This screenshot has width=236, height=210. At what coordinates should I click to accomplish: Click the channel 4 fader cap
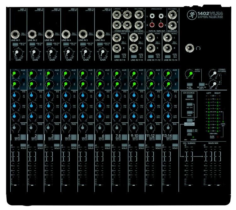[x=66, y=185]
